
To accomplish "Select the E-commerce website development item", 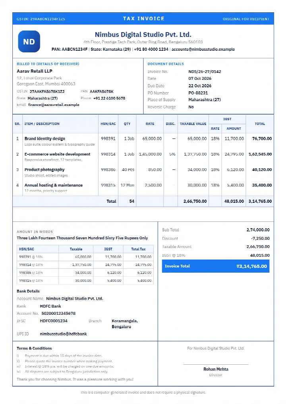I will point(57,154).
